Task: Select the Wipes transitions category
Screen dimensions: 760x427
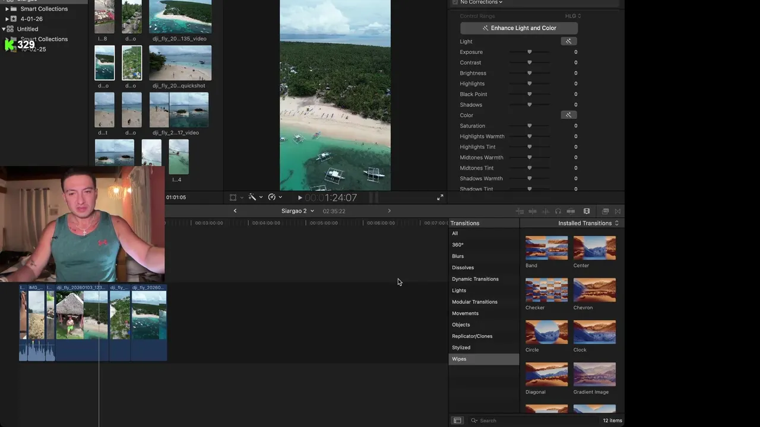Action: click(484, 359)
